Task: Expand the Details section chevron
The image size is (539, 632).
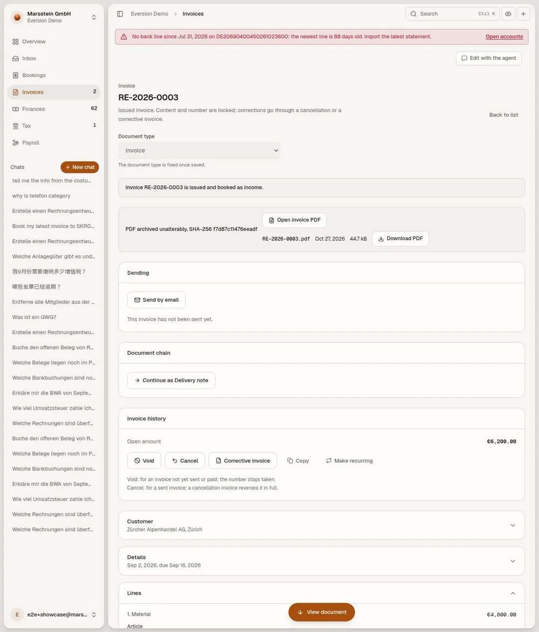Action: pos(513,561)
